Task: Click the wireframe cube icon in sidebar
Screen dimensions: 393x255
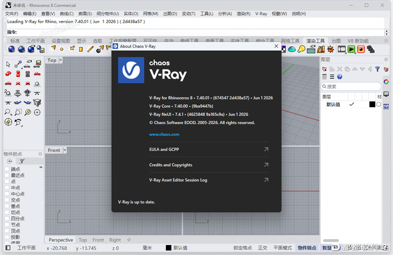Action: [x=37, y=102]
